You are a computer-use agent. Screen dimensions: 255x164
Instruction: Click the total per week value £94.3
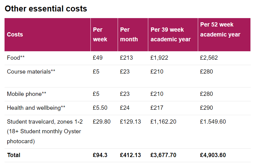[x=100, y=155]
